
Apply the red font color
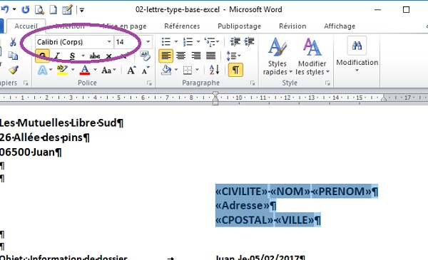point(85,70)
